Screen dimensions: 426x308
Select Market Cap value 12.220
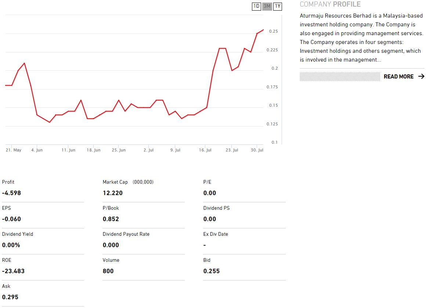tap(113, 193)
